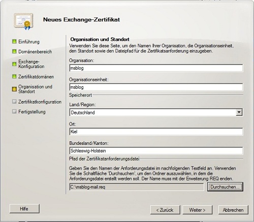
Task: Go to next page with Weiter
Action: point(197,210)
